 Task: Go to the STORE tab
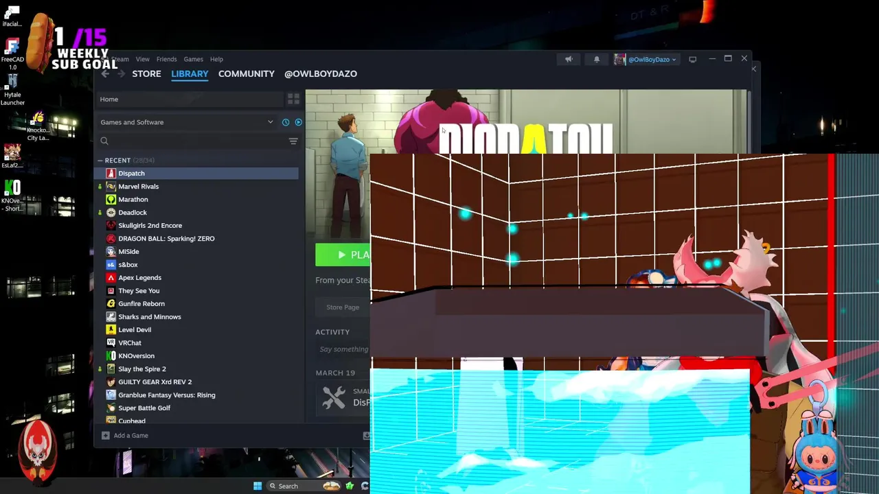[146, 73]
